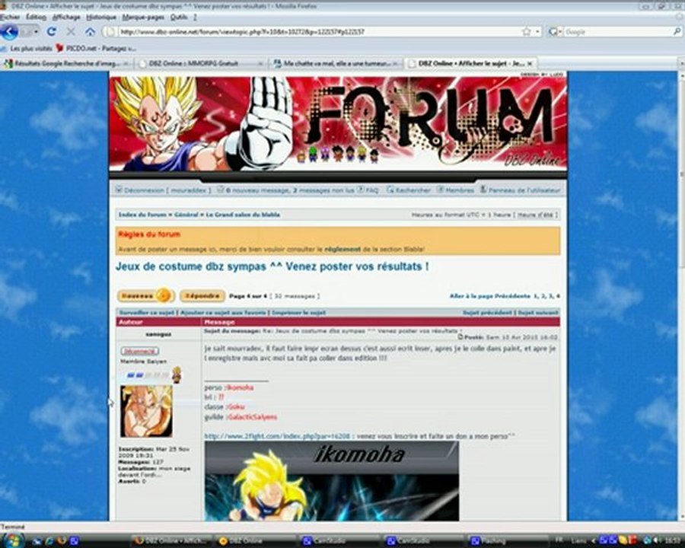Screen dimensions: 685x548
Task: Switch to Flashing taskbar window
Action: coord(507,540)
